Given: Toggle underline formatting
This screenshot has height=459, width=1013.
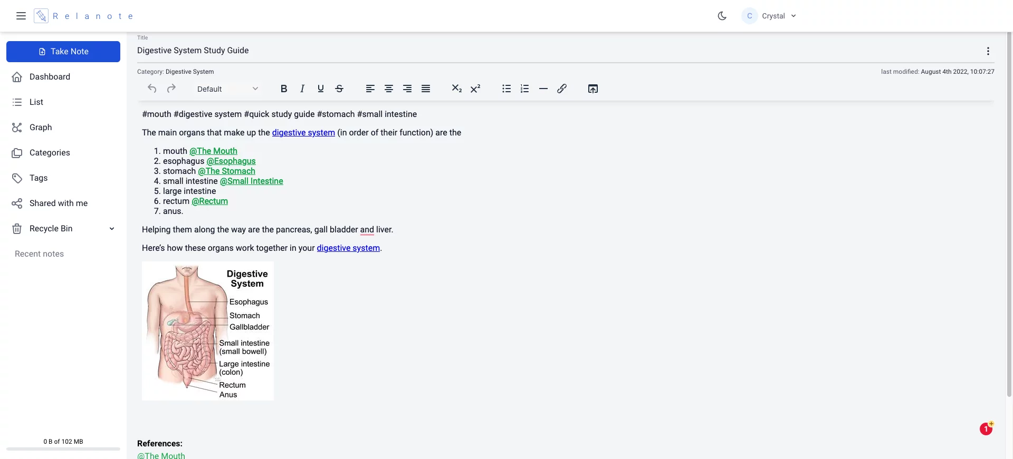Looking at the screenshot, I should pyautogui.click(x=321, y=89).
